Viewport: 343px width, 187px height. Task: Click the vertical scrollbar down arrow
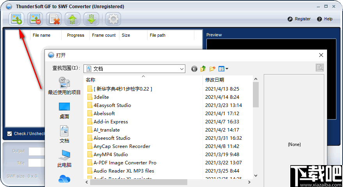pyautogui.click(x=256, y=176)
